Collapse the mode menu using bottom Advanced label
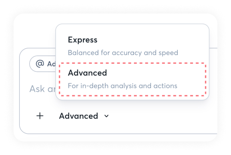 (79, 116)
